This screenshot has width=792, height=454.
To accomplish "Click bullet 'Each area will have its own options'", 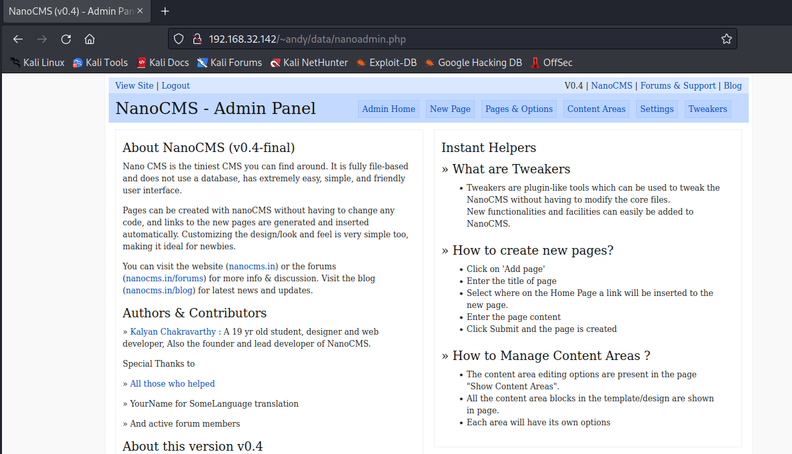I will [x=539, y=422].
